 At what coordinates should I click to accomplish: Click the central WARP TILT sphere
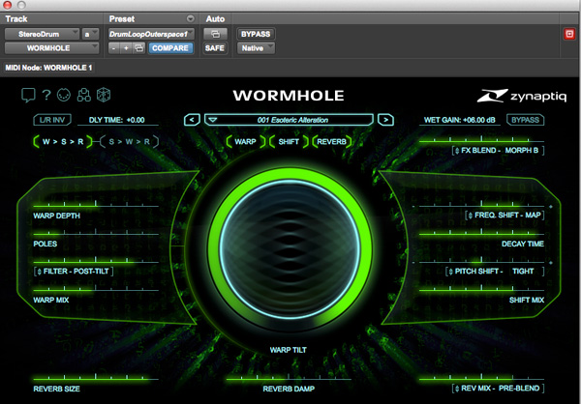pyautogui.click(x=290, y=249)
